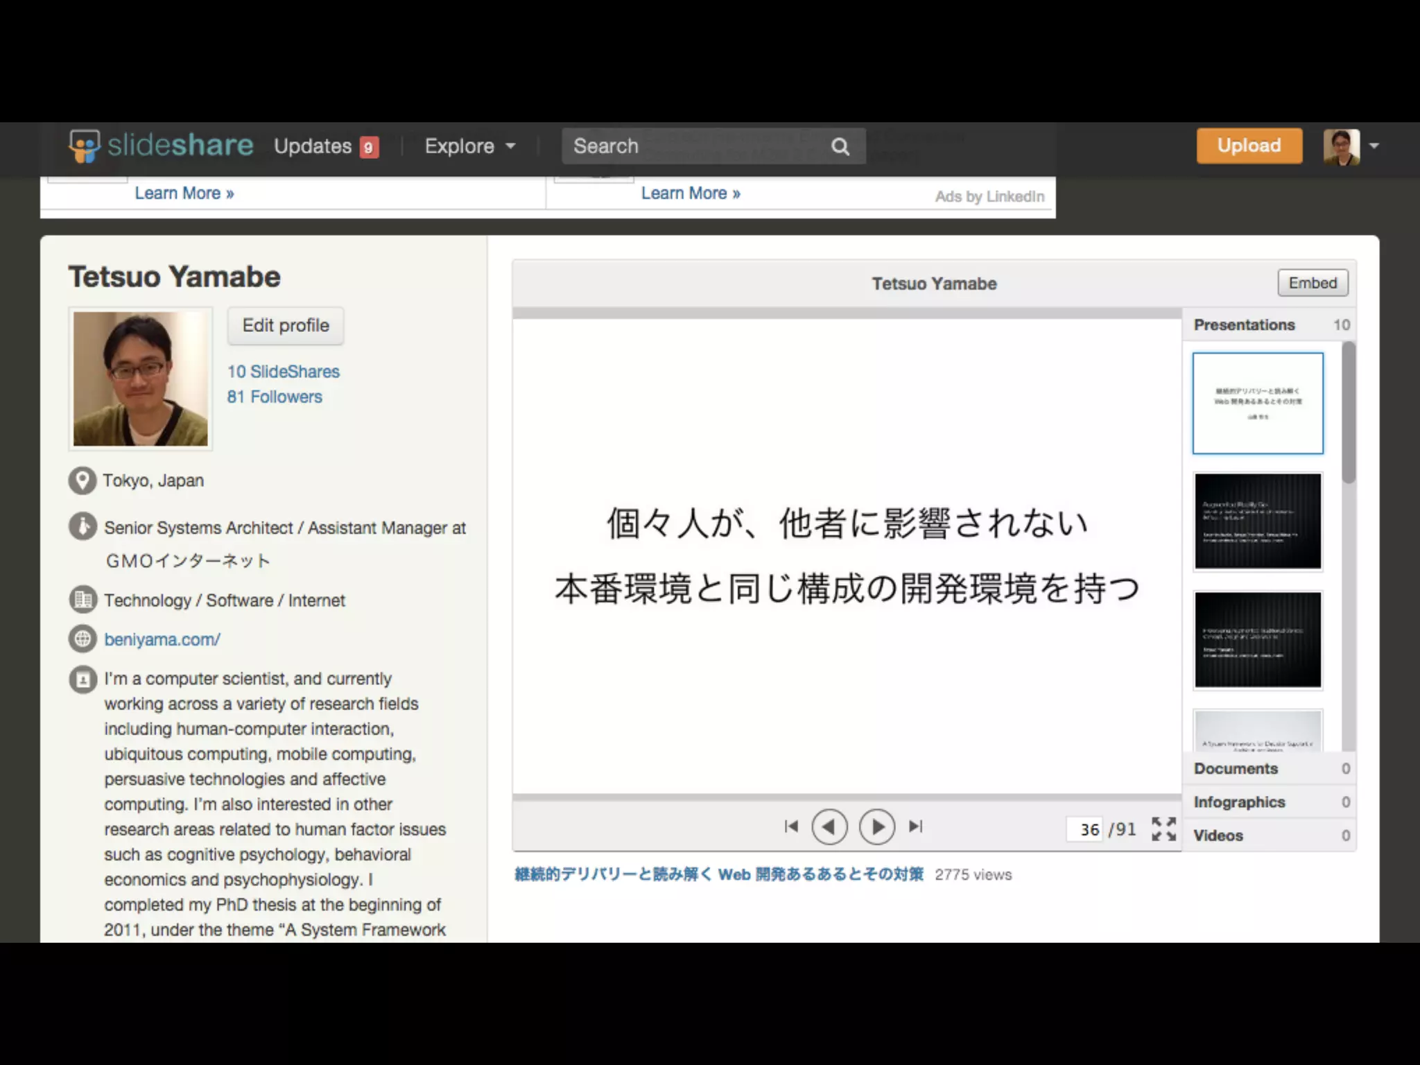Open the Explore dropdown menu

469,146
